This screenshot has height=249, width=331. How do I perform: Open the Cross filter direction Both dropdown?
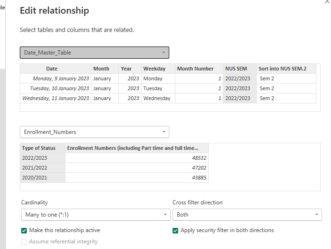click(x=247, y=215)
